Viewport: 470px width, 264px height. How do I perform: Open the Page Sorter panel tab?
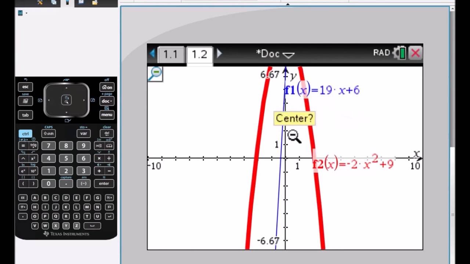54,3
